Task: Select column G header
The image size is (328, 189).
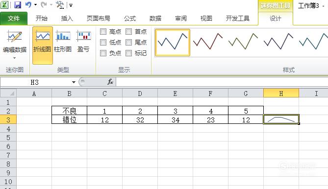Action: click(246, 94)
